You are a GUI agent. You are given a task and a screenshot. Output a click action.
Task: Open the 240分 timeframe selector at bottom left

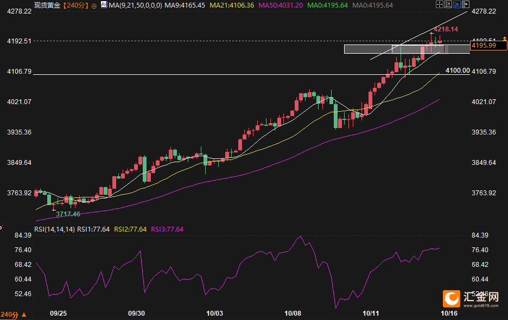pyautogui.click(x=10, y=314)
